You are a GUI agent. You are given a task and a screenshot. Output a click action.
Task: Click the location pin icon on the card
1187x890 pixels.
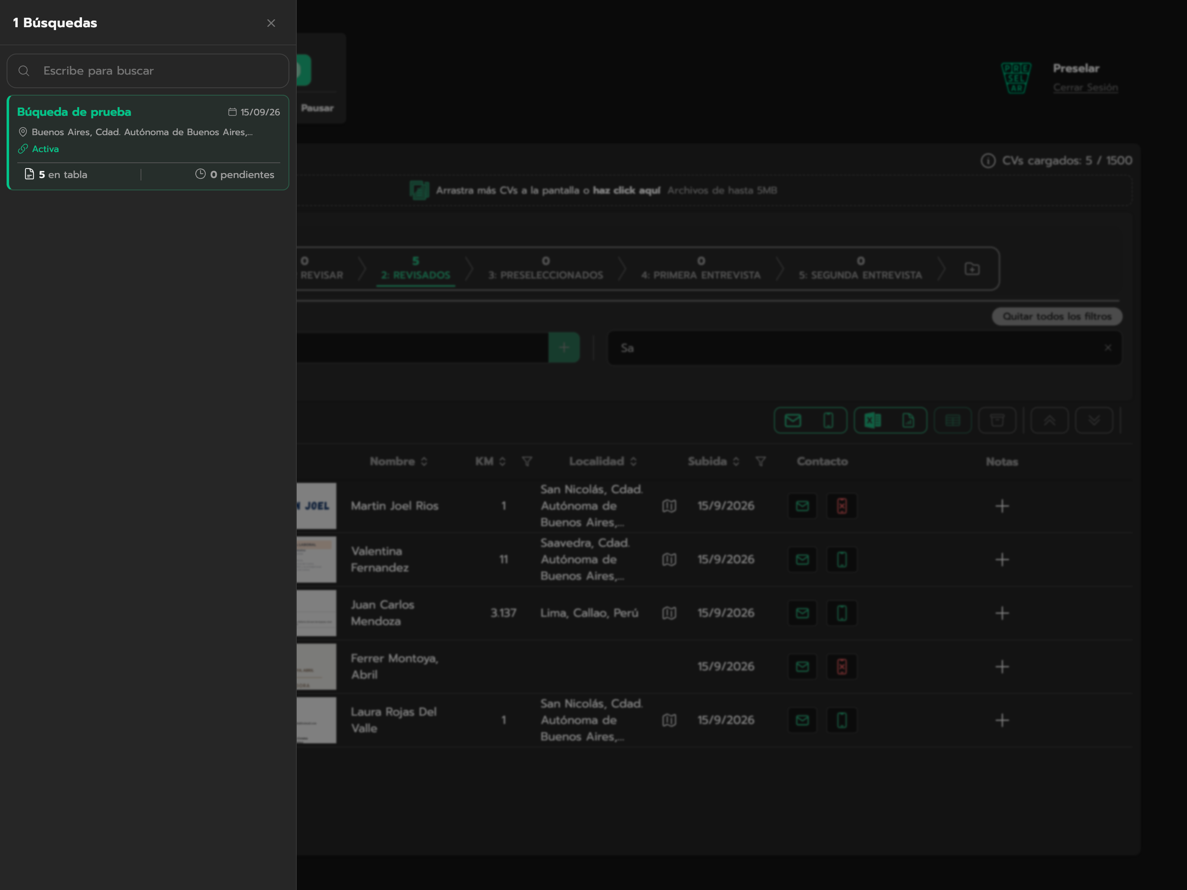tap(23, 132)
